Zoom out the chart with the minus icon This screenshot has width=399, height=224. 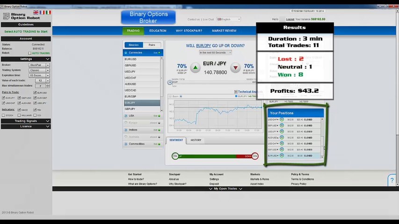(x=170, y=97)
